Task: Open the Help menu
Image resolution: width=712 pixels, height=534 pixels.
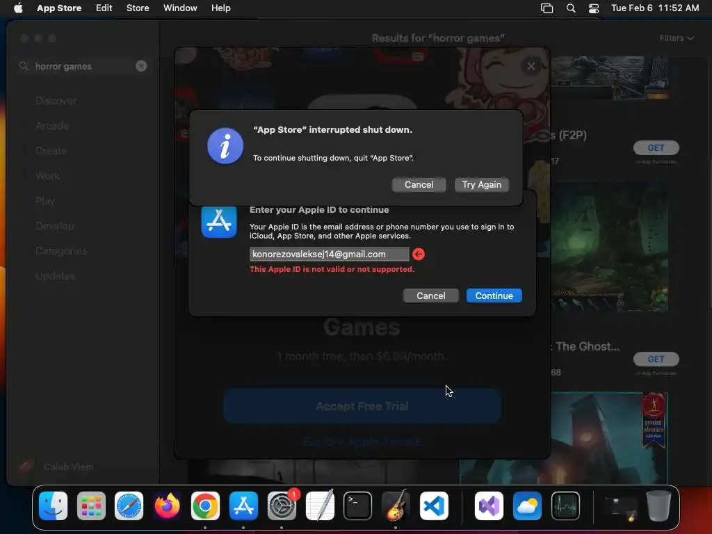Action: pos(220,8)
